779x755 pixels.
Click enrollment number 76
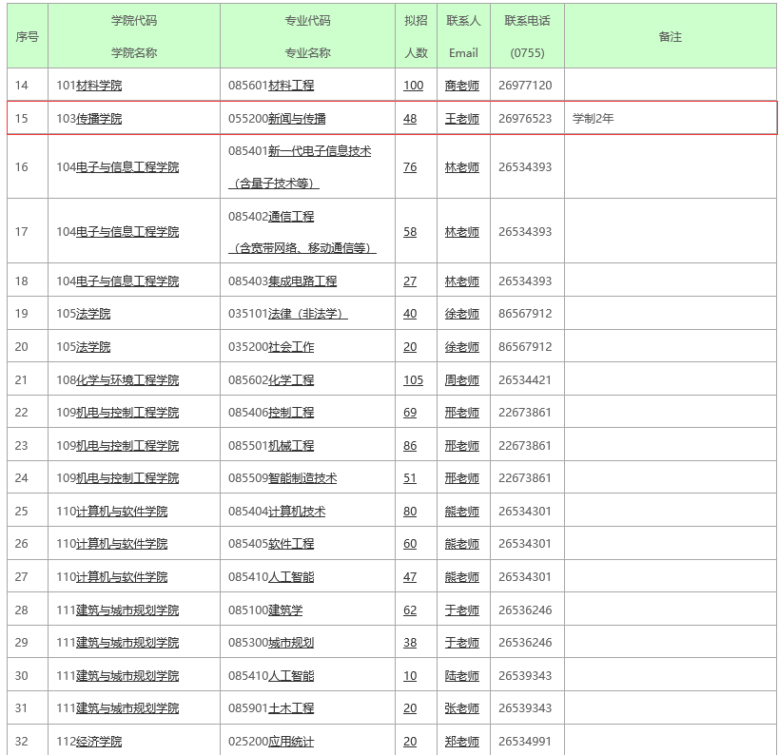tap(410, 167)
